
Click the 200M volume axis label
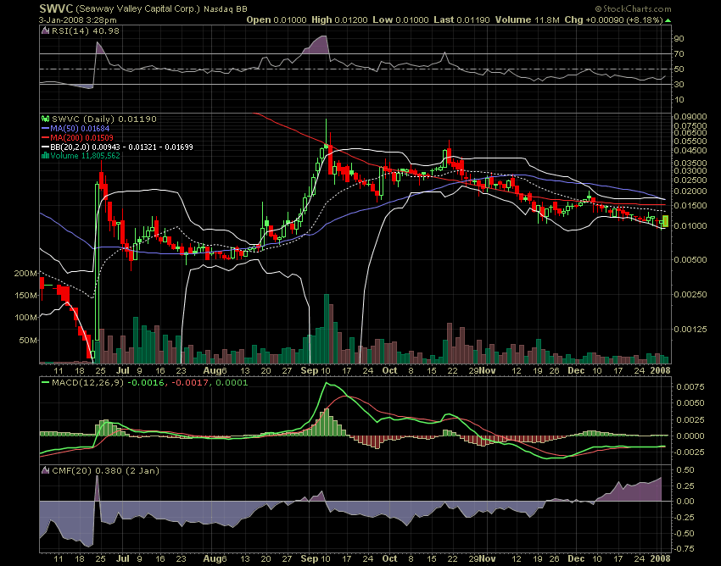coord(25,274)
